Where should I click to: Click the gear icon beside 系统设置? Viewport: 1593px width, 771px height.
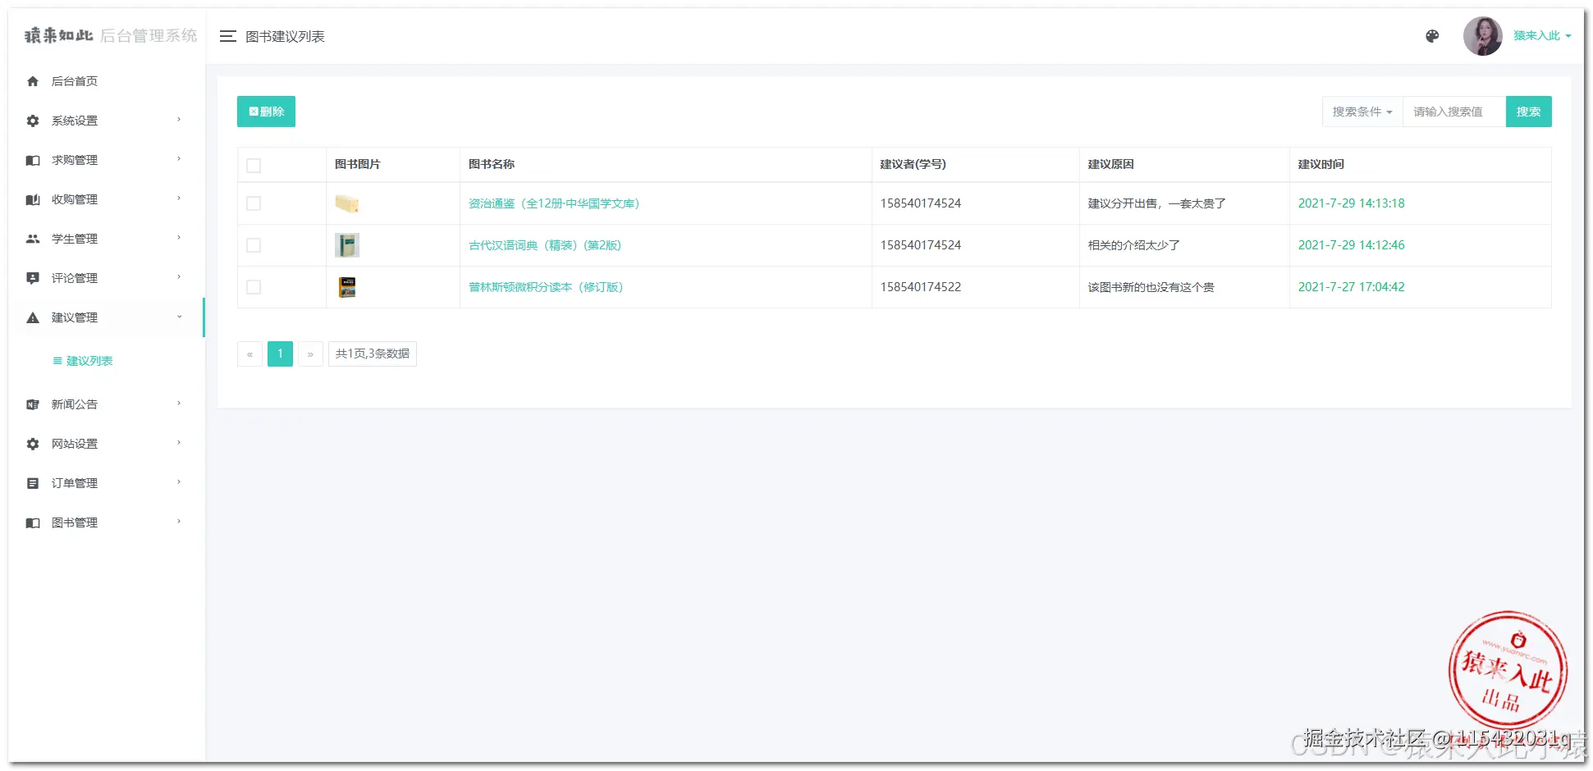click(x=33, y=121)
